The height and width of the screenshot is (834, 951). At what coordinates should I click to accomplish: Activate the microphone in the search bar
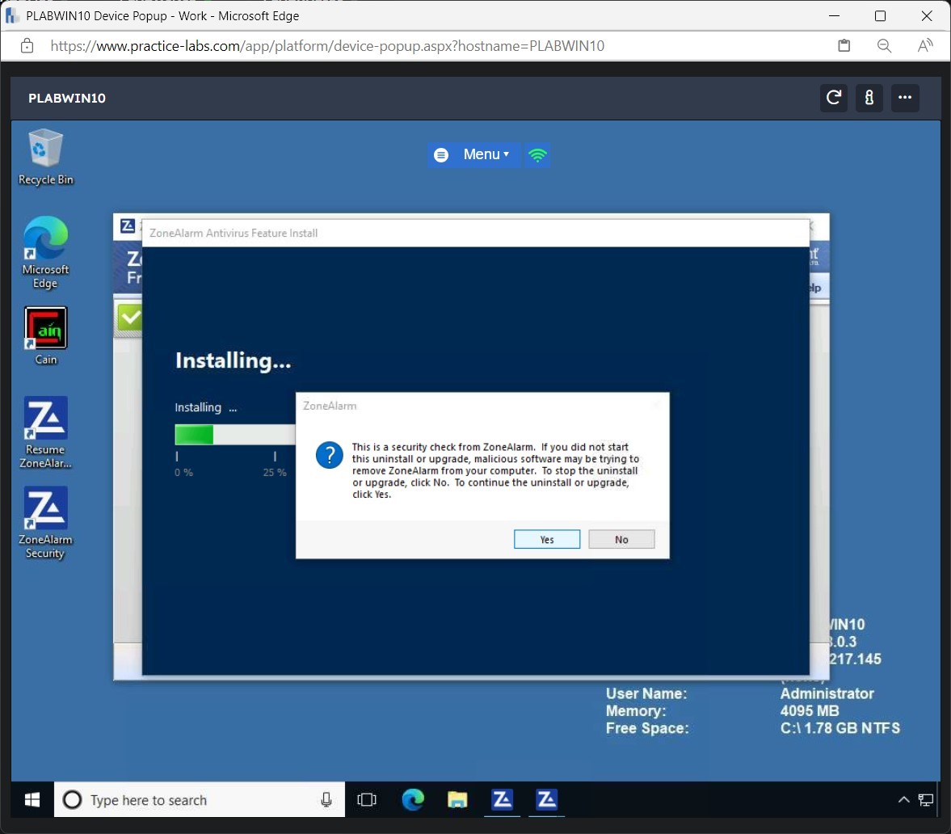pyautogui.click(x=326, y=799)
